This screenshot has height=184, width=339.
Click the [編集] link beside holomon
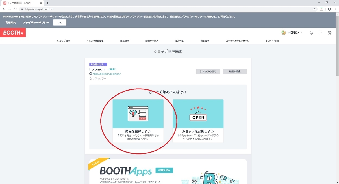click(x=112, y=69)
